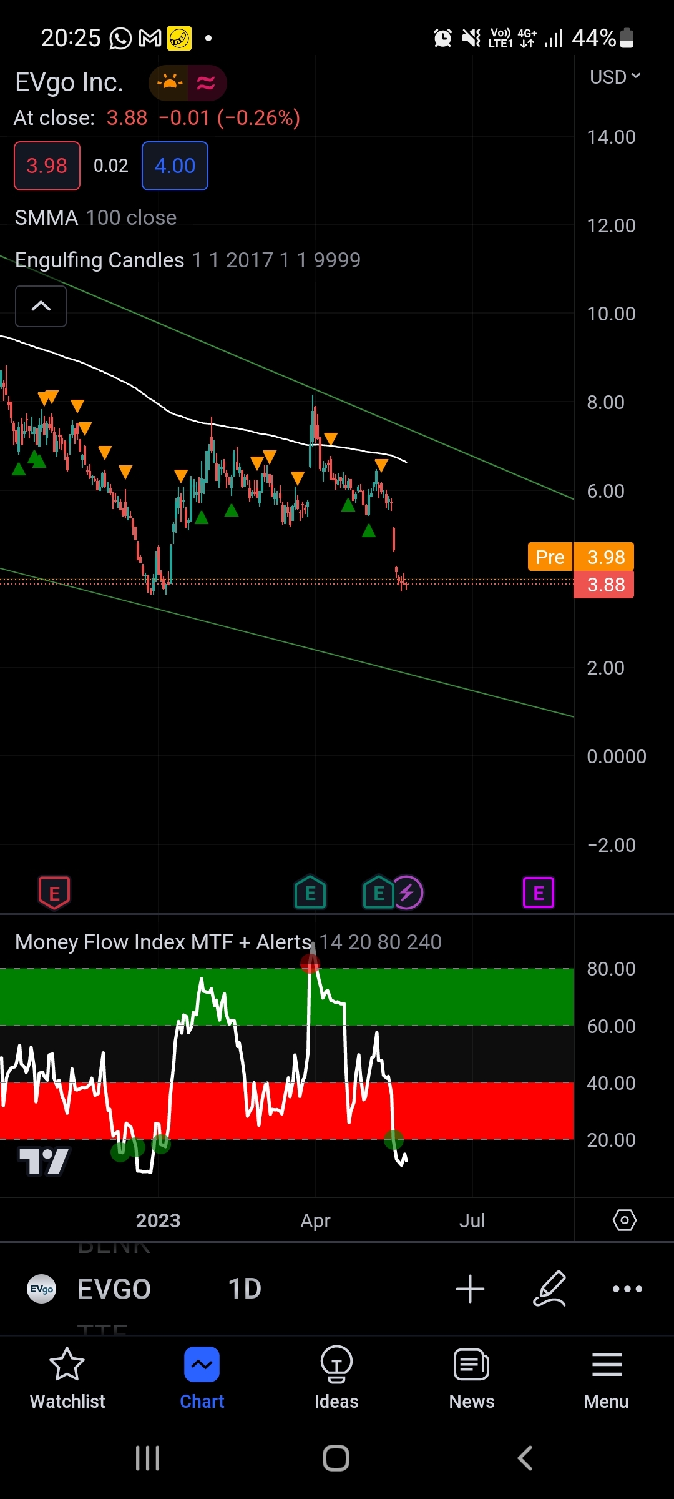The image size is (674, 1499).
Task: Tap the Android back button
Action: (x=525, y=1458)
